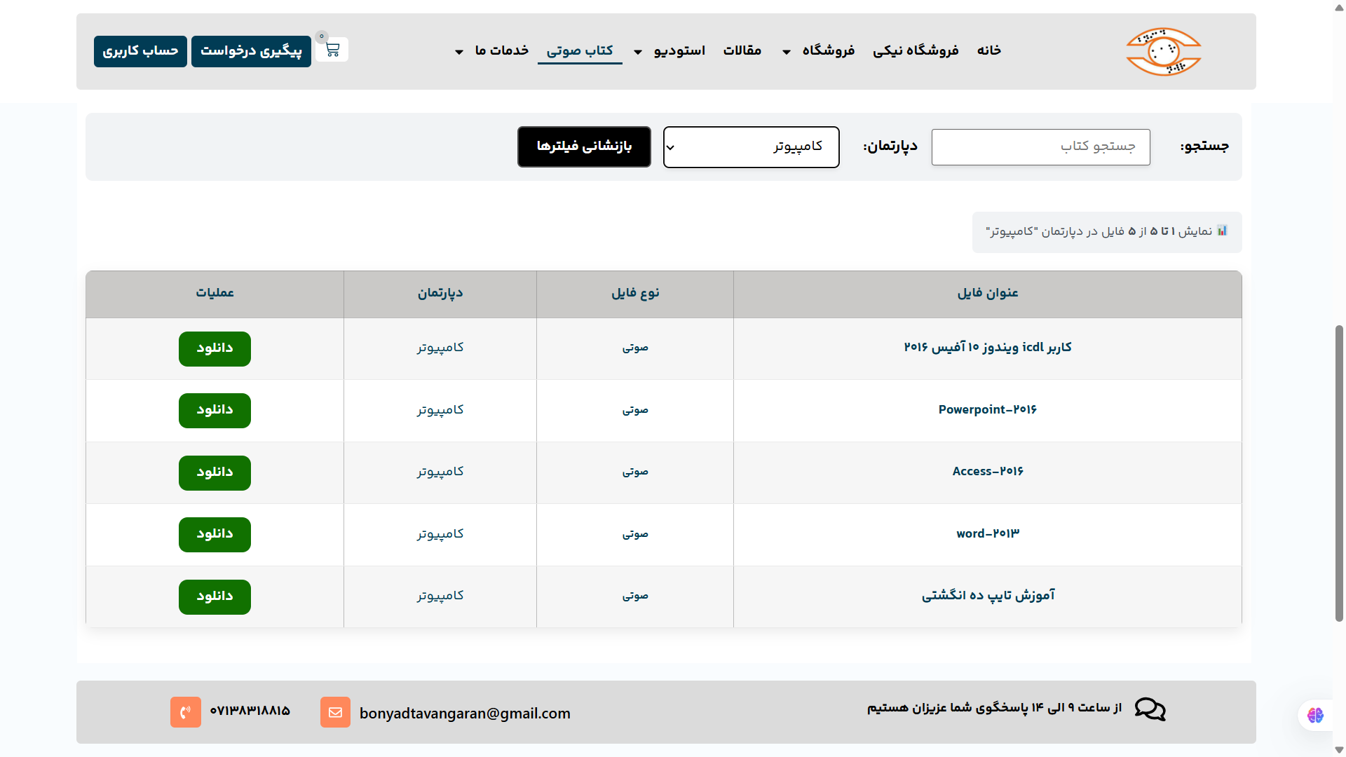
Task: Open the دپارتمان dropdown showing کامپیوتر
Action: (x=752, y=147)
